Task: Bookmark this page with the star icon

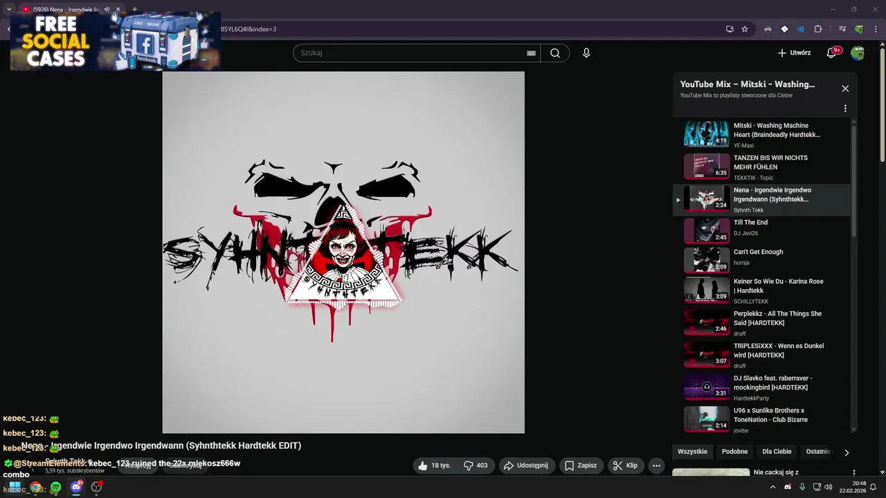Action: (x=745, y=29)
